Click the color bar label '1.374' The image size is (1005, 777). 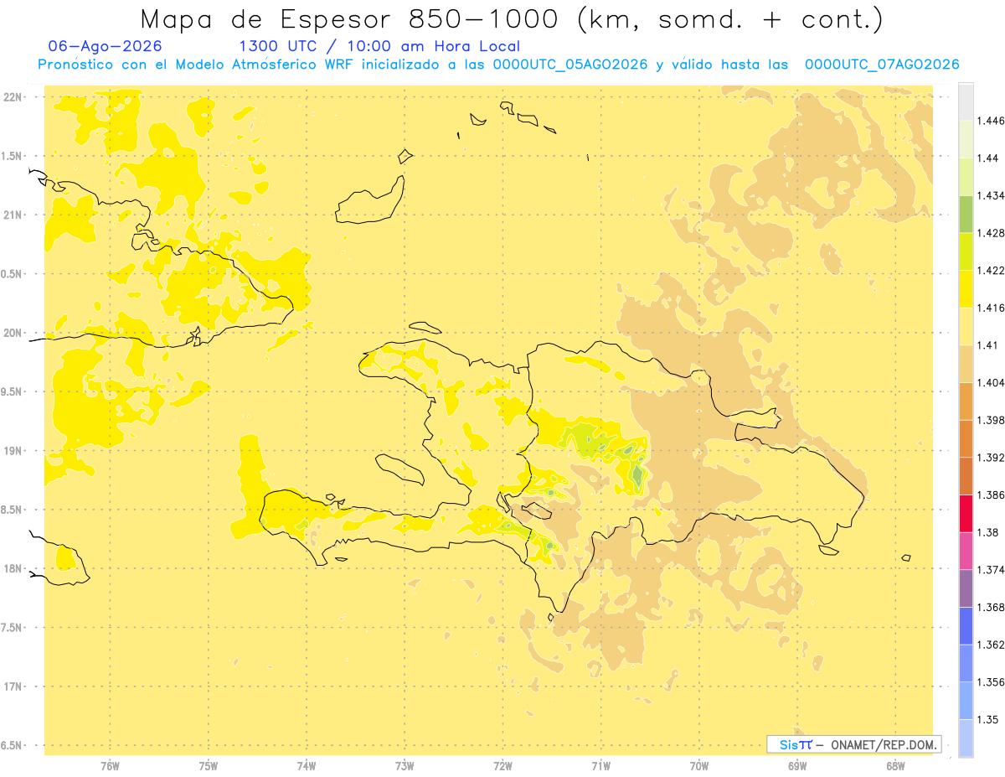[991, 570]
